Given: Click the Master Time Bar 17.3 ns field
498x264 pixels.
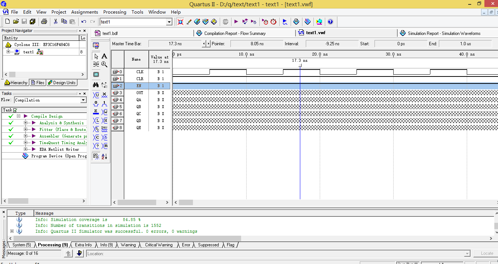Looking at the screenshot, I should coord(175,44).
